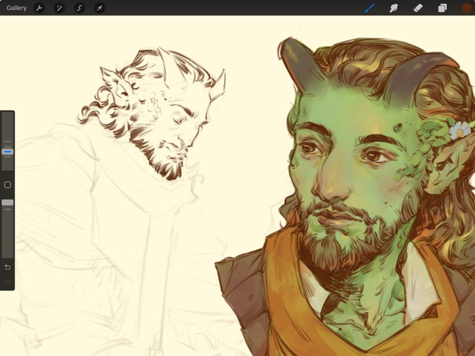Open the Actions wrench menu
The height and width of the screenshot is (356, 475).
tap(39, 8)
